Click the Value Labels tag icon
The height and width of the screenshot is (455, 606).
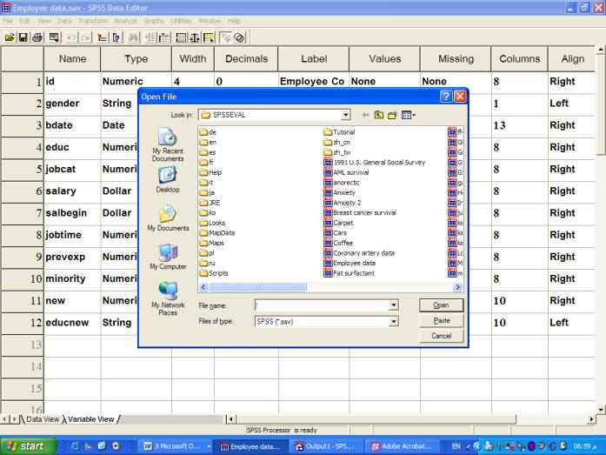click(x=226, y=37)
